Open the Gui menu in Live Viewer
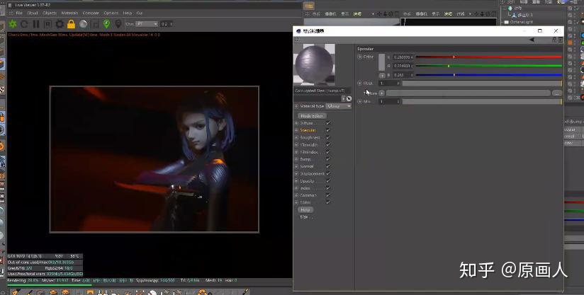The image size is (584, 295). click(140, 13)
